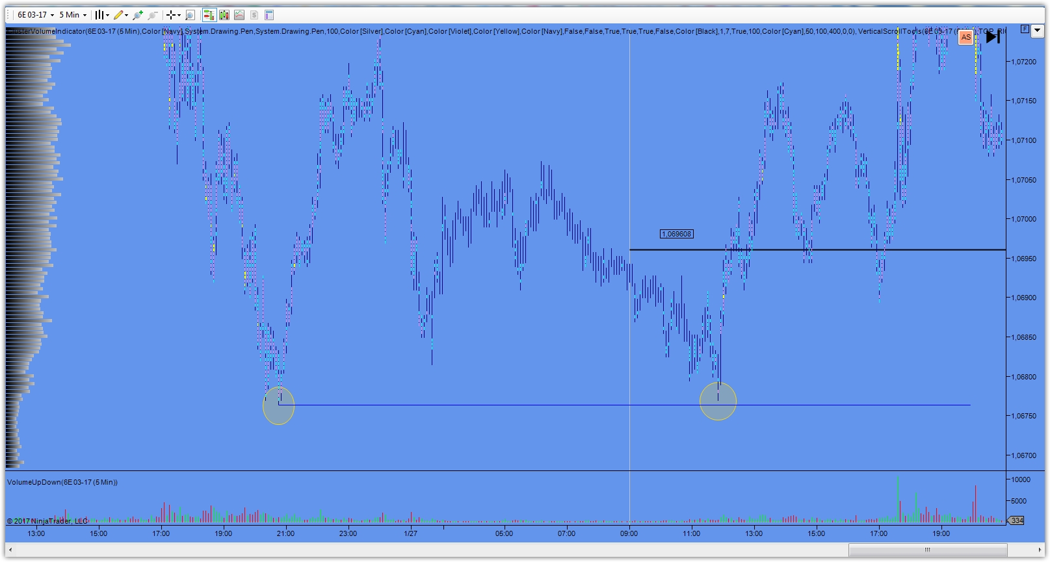
Task: Click the zoom in magnifier icon
Action: (x=138, y=15)
